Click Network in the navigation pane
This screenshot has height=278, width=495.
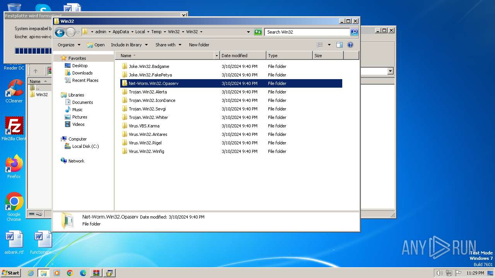pyautogui.click(x=76, y=161)
